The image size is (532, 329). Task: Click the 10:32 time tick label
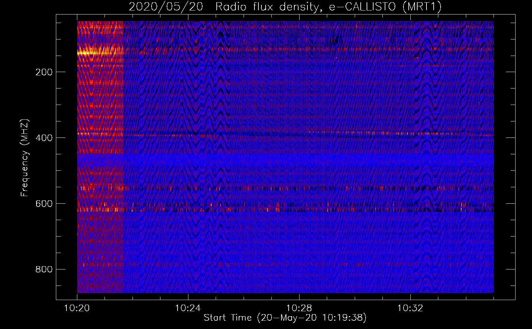(x=410, y=308)
